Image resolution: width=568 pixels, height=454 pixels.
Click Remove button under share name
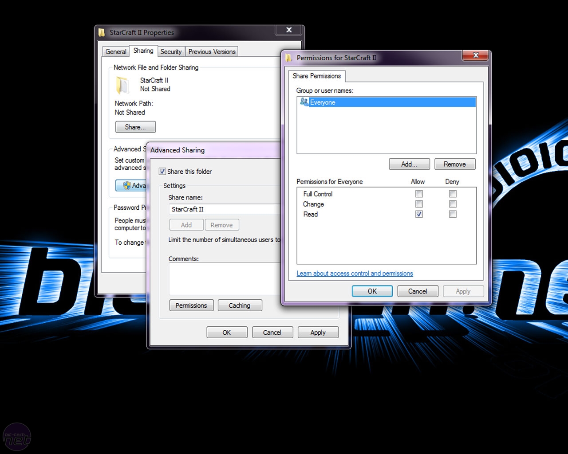(x=222, y=225)
